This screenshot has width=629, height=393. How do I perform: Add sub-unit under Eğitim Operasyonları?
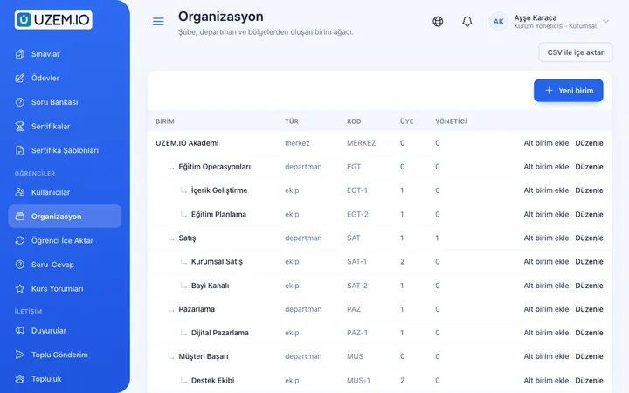tap(546, 167)
